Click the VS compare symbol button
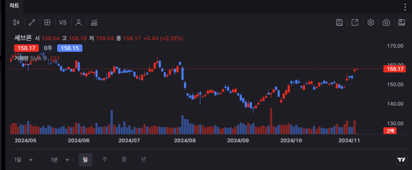 63,22
